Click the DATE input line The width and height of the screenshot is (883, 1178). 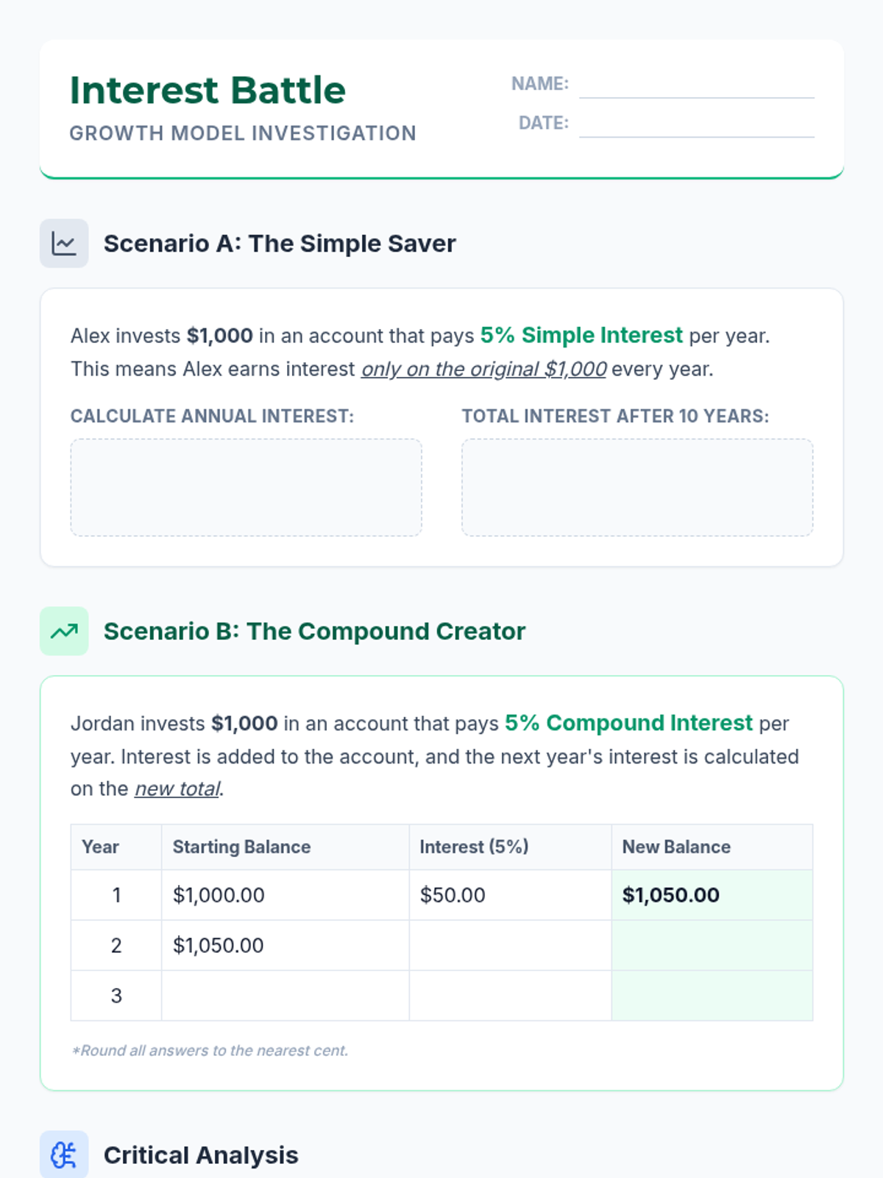[696, 124]
